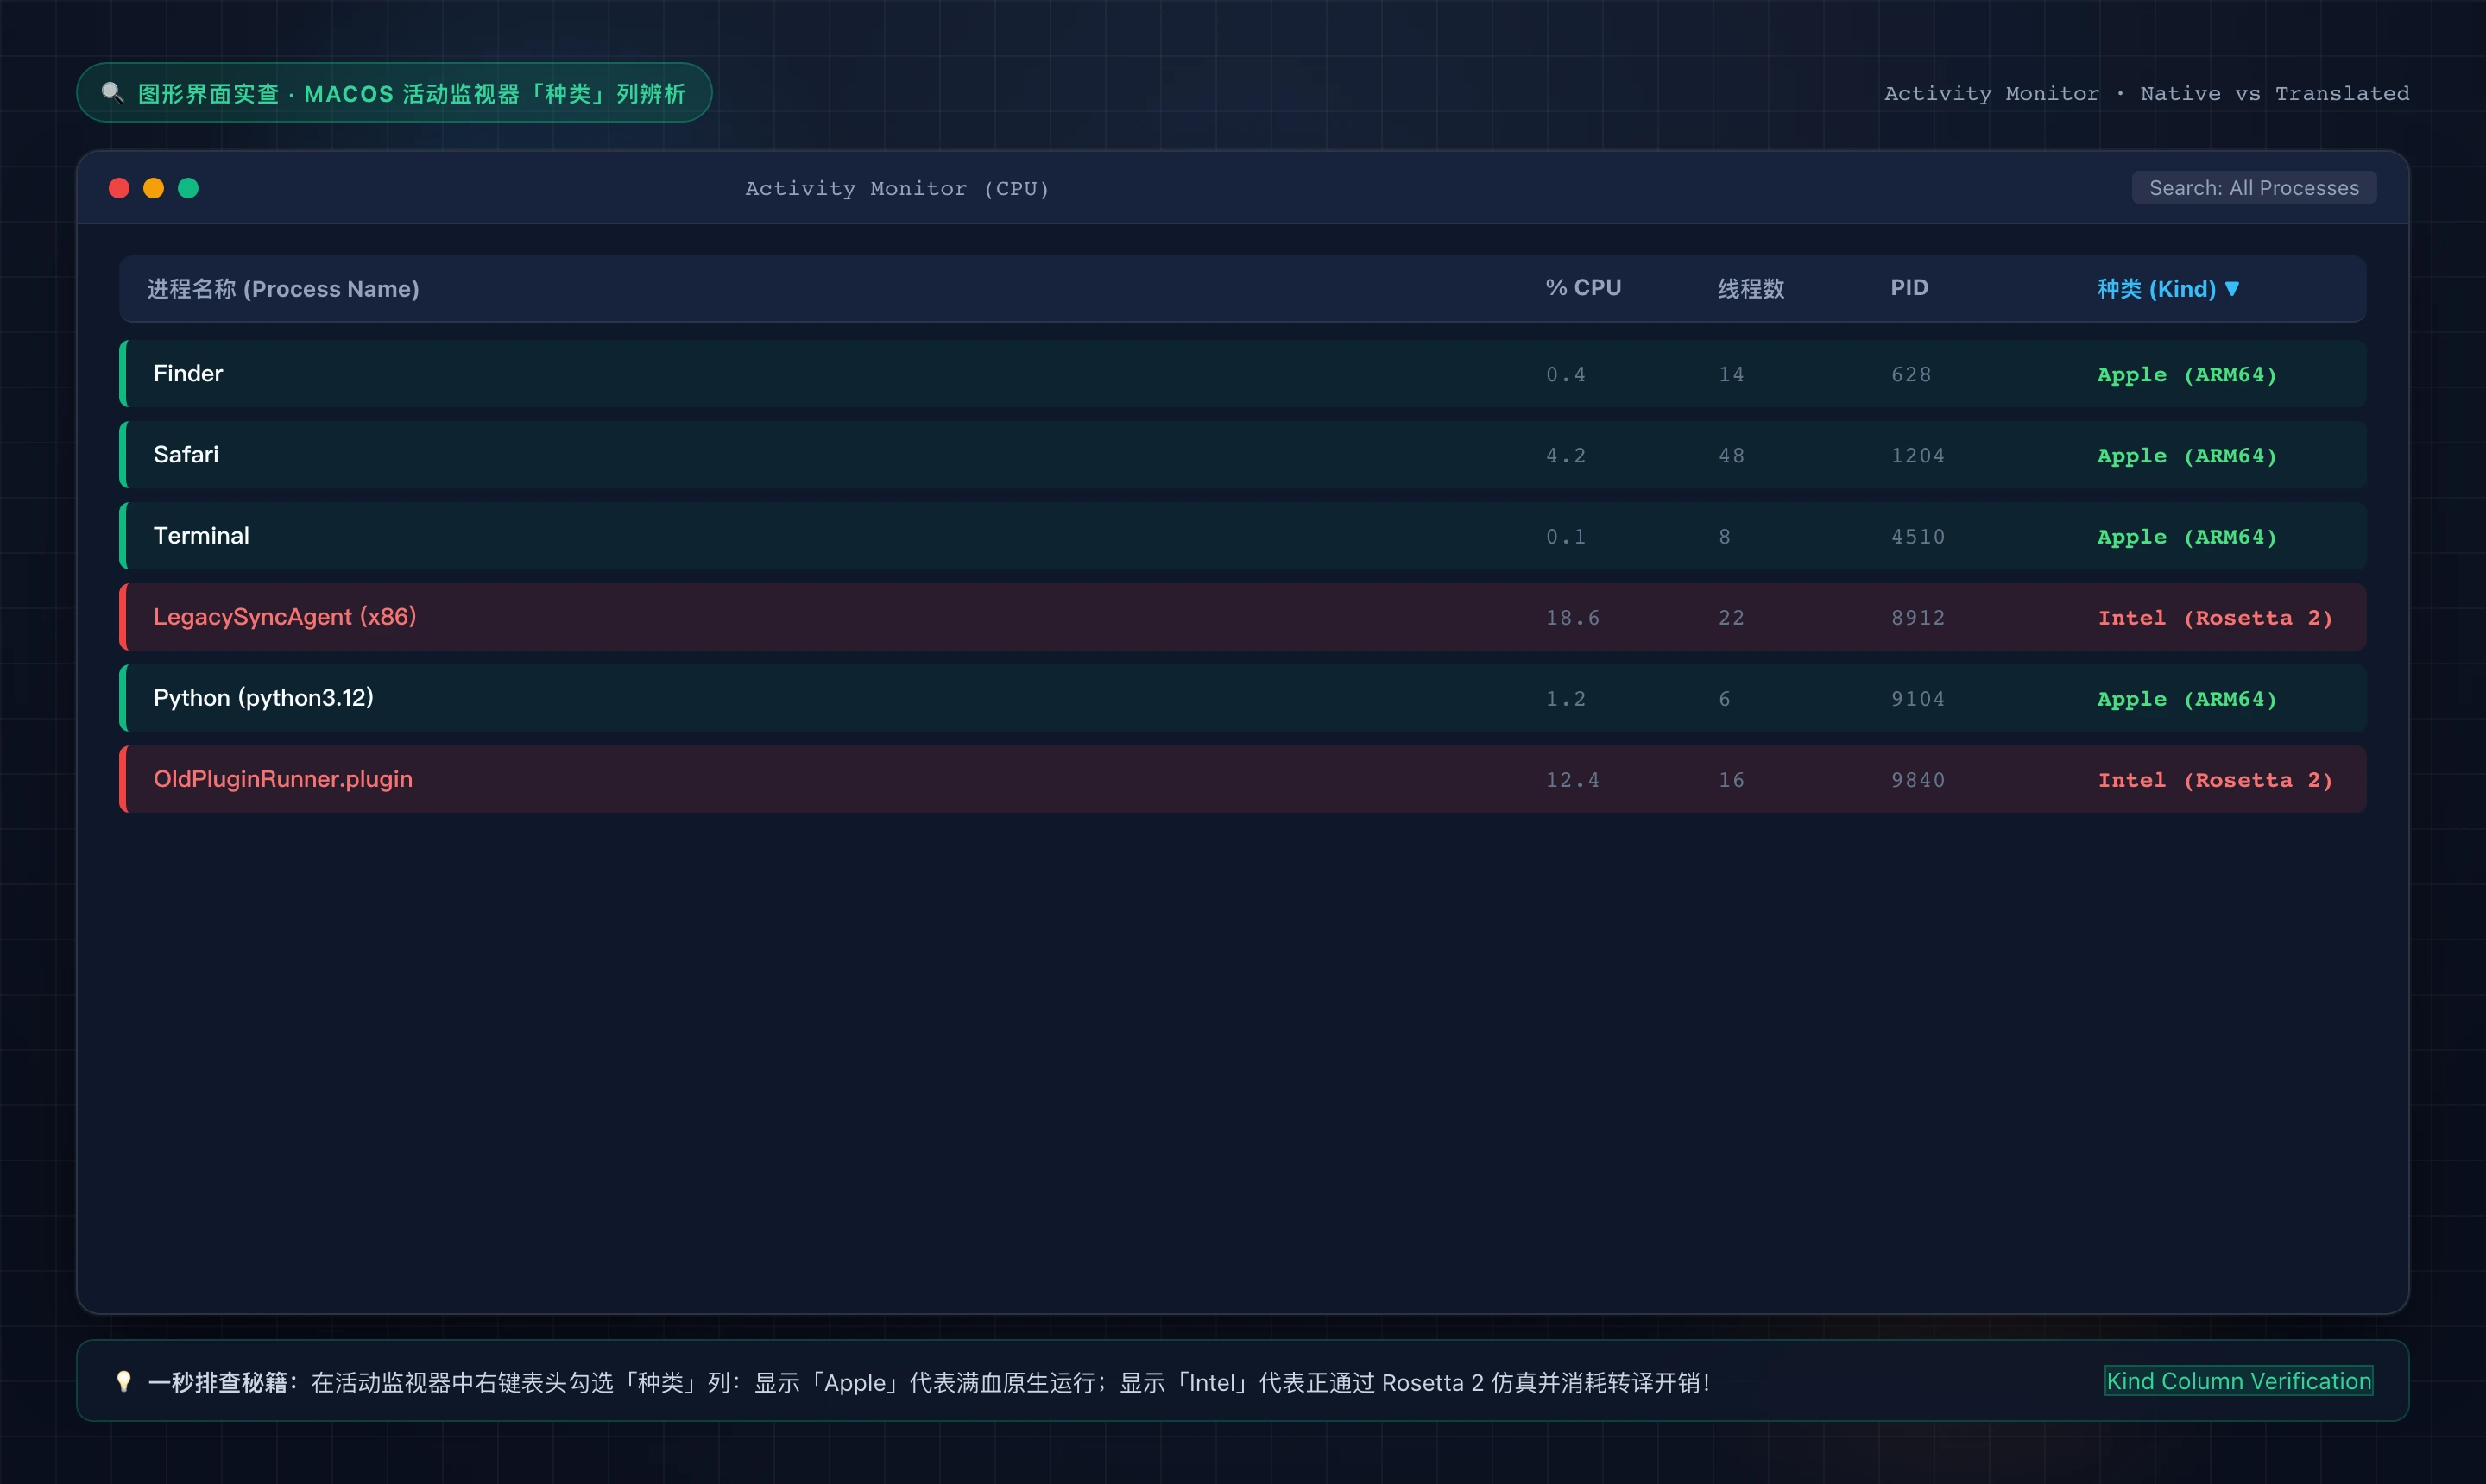Select the Finder process row
The width and height of the screenshot is (2486, 1484).
click(x=1242, y=374)
